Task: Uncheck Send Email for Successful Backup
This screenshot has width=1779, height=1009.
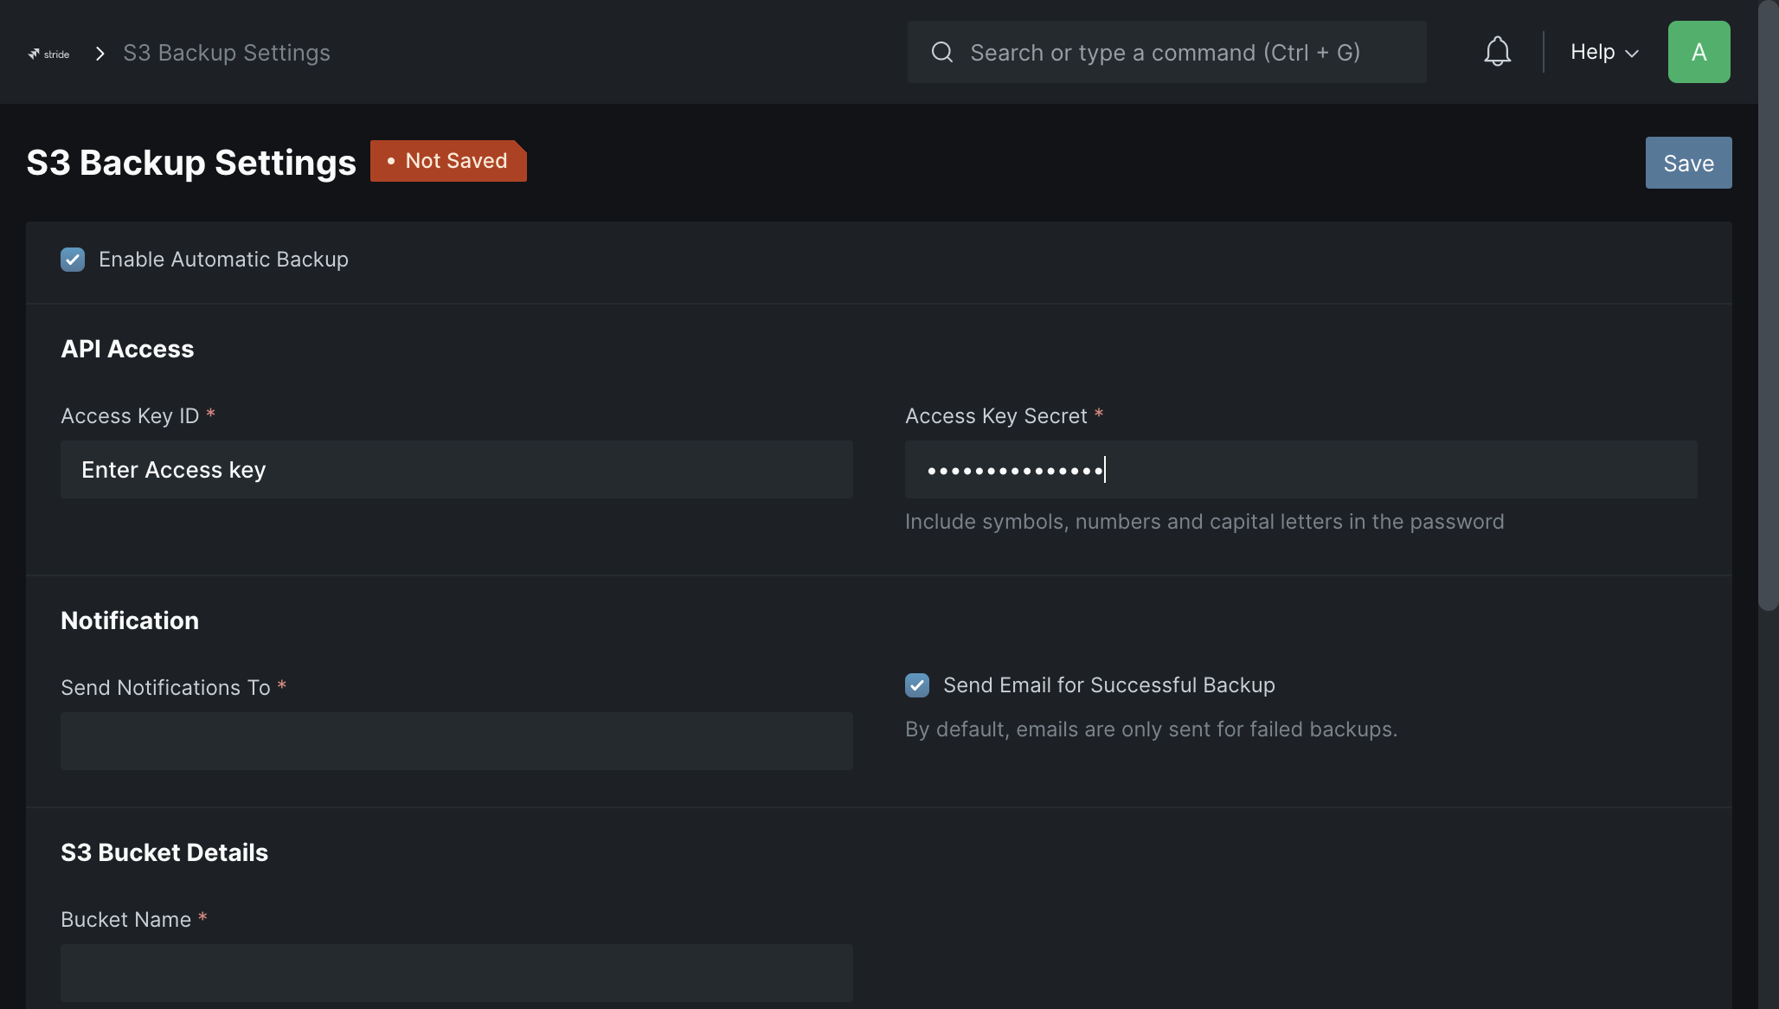Action: 917,685
